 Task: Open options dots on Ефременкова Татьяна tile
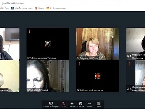click(x=30, y=31)
